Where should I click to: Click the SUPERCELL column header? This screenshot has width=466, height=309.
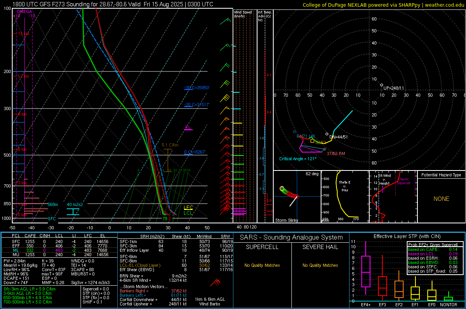coord(262,247)
